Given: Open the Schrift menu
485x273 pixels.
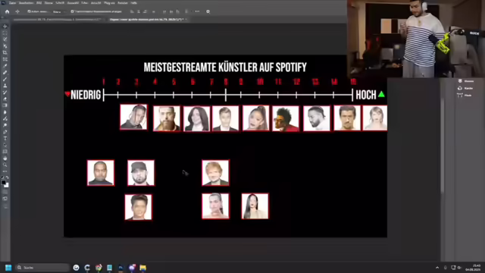Looking at the screenshot, I should [x=60, y=3].
